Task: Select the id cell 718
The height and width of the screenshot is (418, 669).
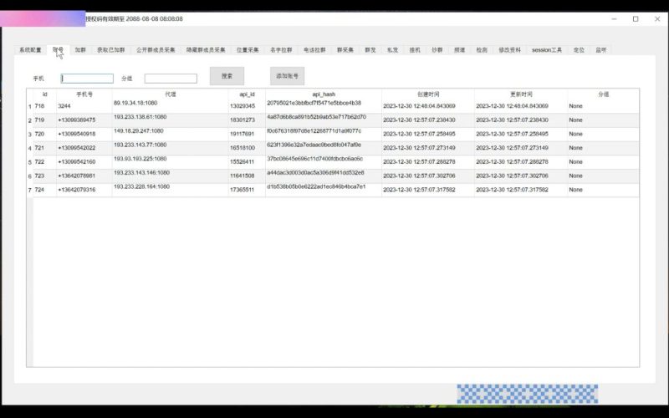Action: 45,106
